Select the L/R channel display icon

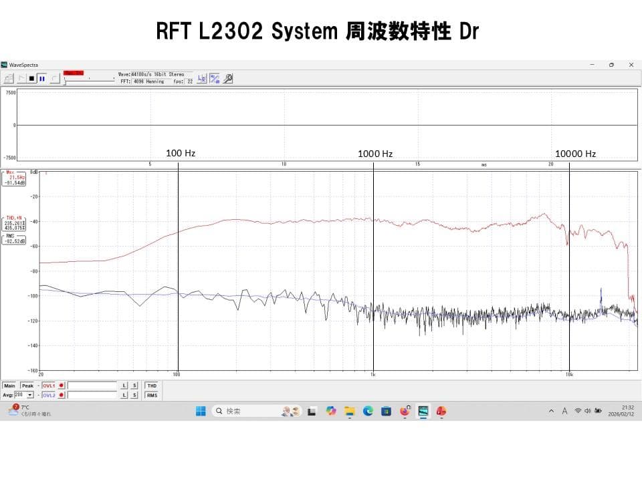203,77
